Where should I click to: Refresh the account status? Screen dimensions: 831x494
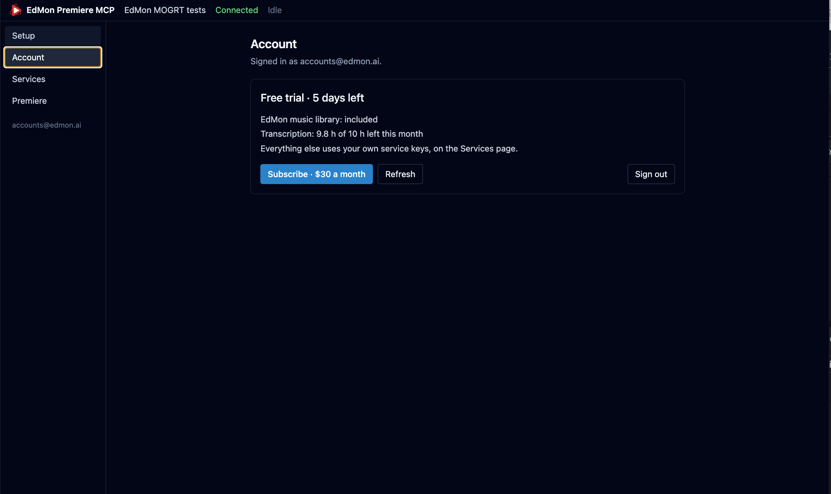click(400, 174)
